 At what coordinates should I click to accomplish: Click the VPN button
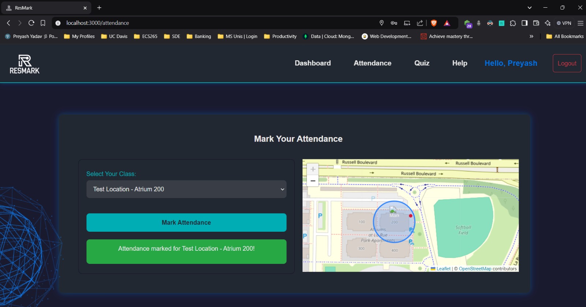(564, 23)
